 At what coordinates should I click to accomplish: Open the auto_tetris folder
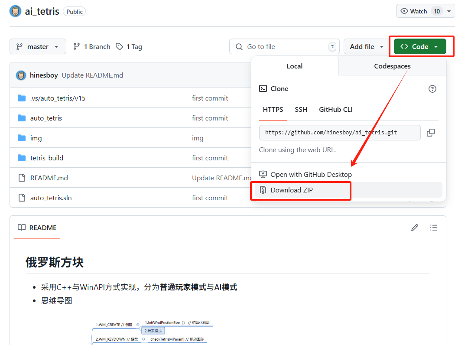click(46, 118)
